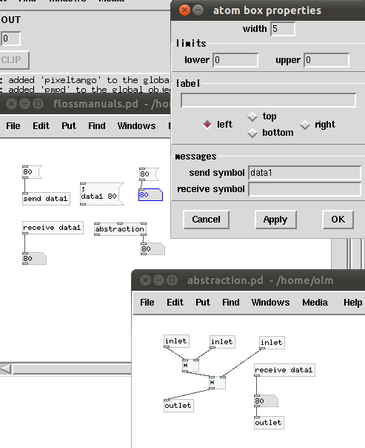Viewport: 365px width, 448px height.
Task: Click the horizontal scrollbar track in flossmanuals.pd
Action: pyautogui.click(x=72, y=369)
